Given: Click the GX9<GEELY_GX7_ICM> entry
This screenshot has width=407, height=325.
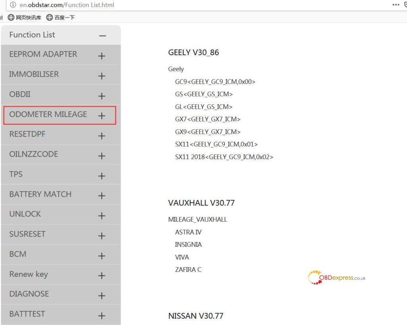Looking at the screenshot, I should 207,132.
